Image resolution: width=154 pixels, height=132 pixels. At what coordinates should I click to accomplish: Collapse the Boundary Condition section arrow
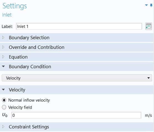pos(3,66)
